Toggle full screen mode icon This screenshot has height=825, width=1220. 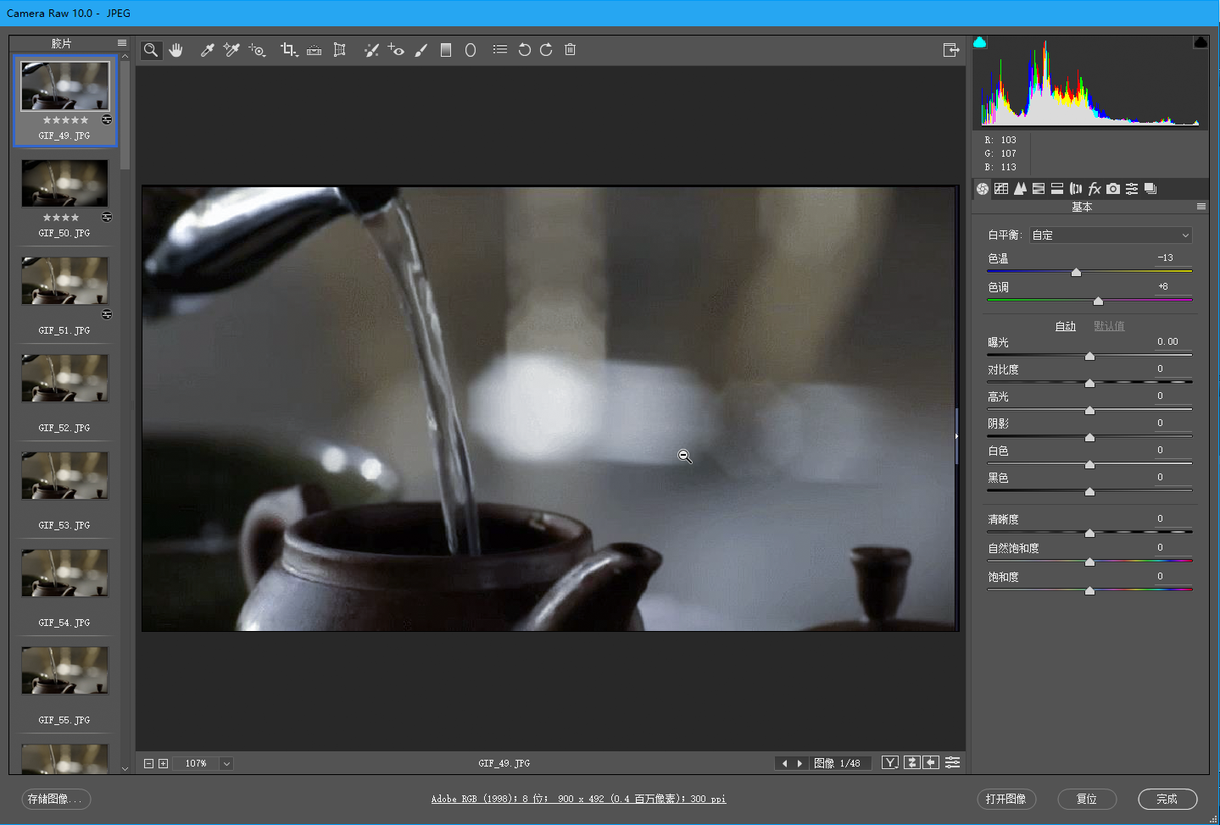(x=951, y=50)
